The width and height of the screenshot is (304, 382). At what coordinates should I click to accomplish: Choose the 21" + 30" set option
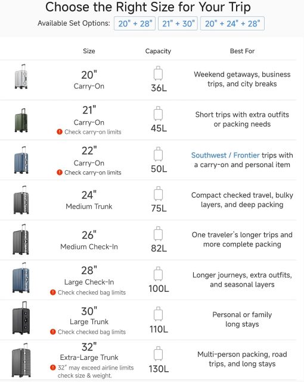click(x=178, y=23)
